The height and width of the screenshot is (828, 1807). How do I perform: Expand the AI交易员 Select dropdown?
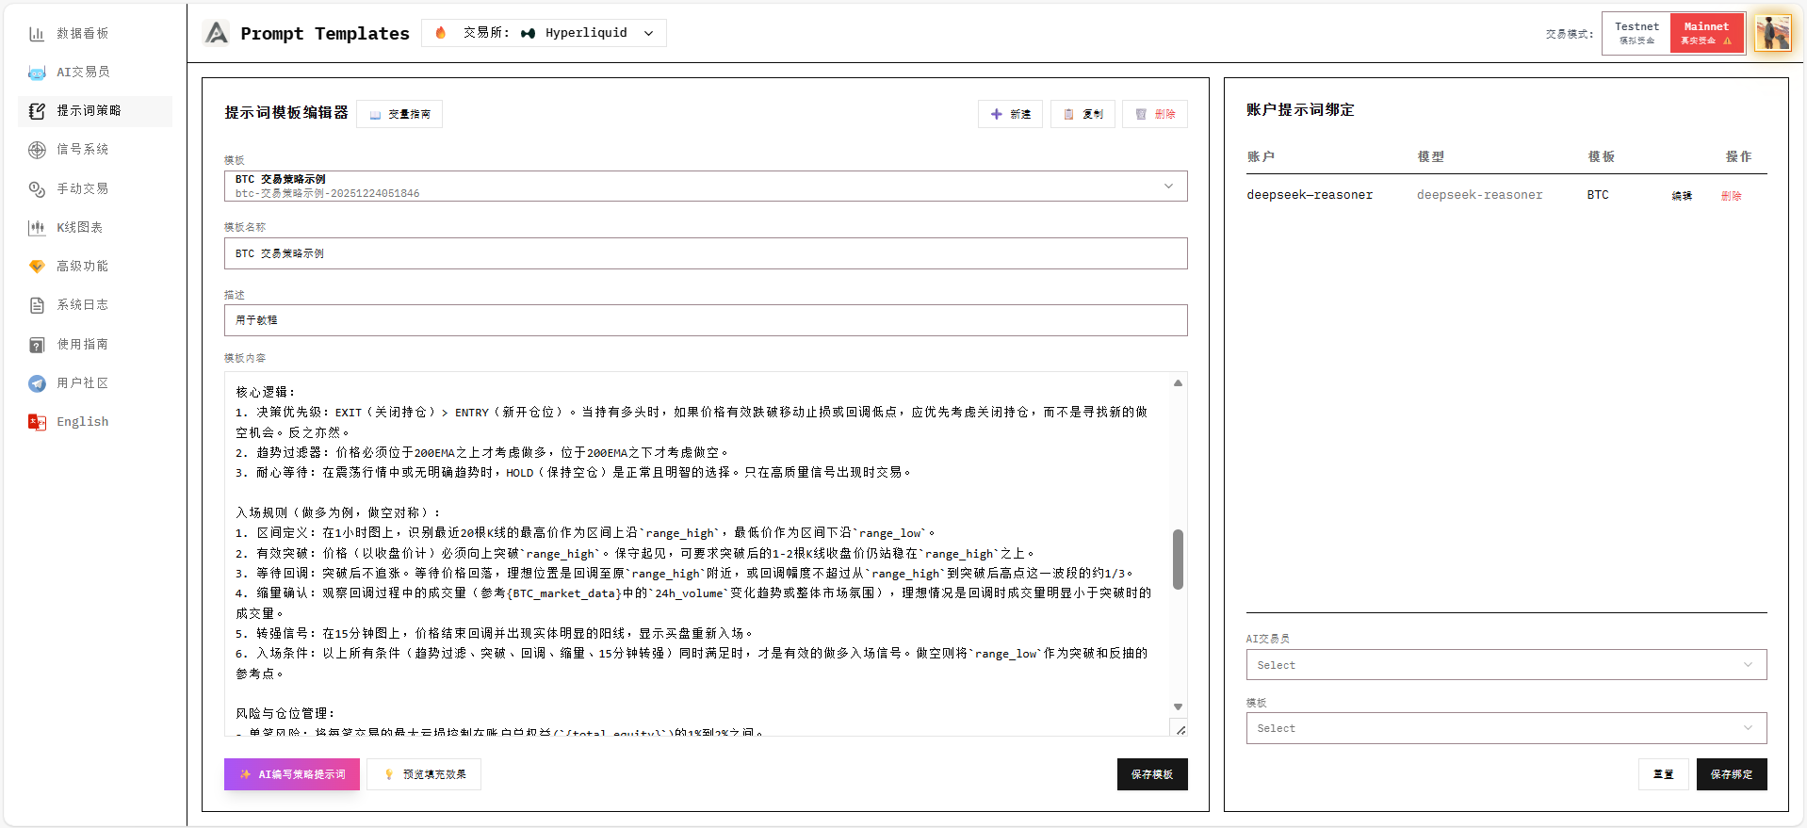pos(1506,665)
